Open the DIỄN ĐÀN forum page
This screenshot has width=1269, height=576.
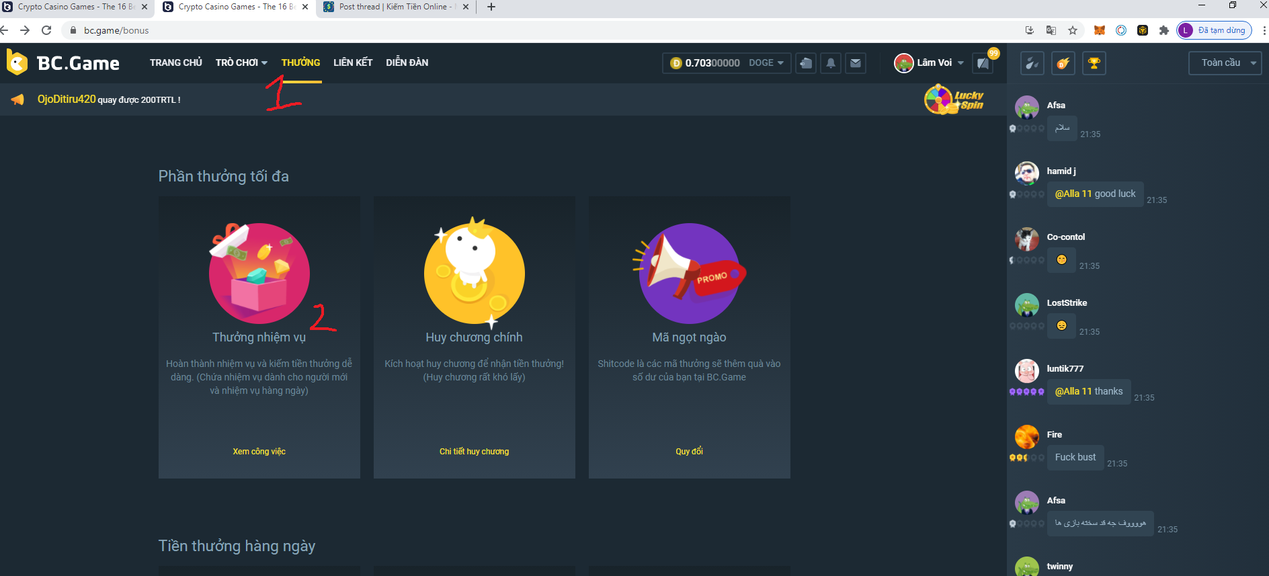(x=407, y=63)
